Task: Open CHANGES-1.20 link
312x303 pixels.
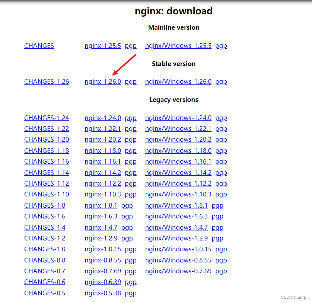Action: (47, 139)
